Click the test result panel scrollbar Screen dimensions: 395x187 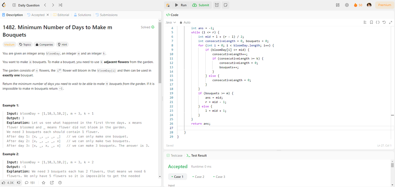coord(392,165)
